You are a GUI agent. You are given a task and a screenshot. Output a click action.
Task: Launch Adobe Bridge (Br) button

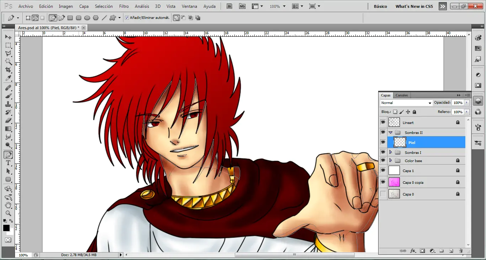tap(229, 6)
